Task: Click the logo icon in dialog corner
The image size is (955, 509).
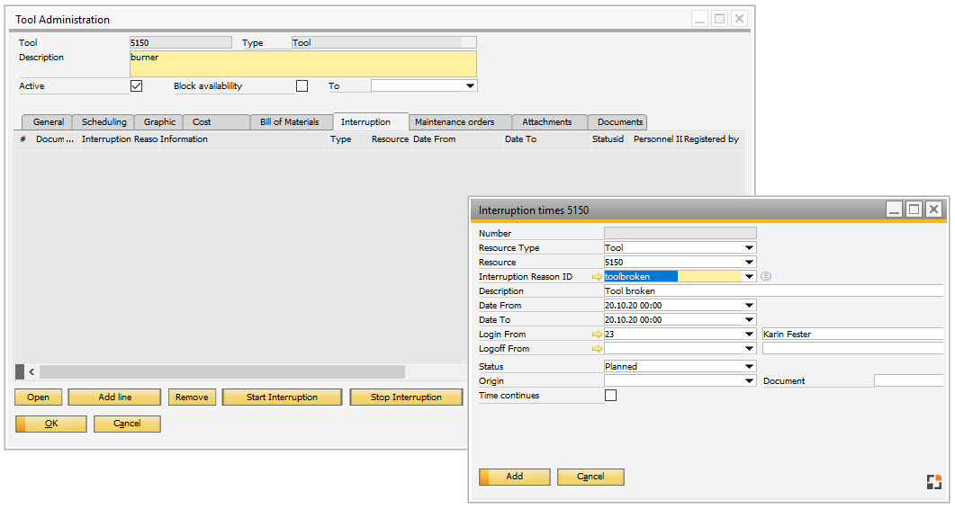Action: point(934,482)
